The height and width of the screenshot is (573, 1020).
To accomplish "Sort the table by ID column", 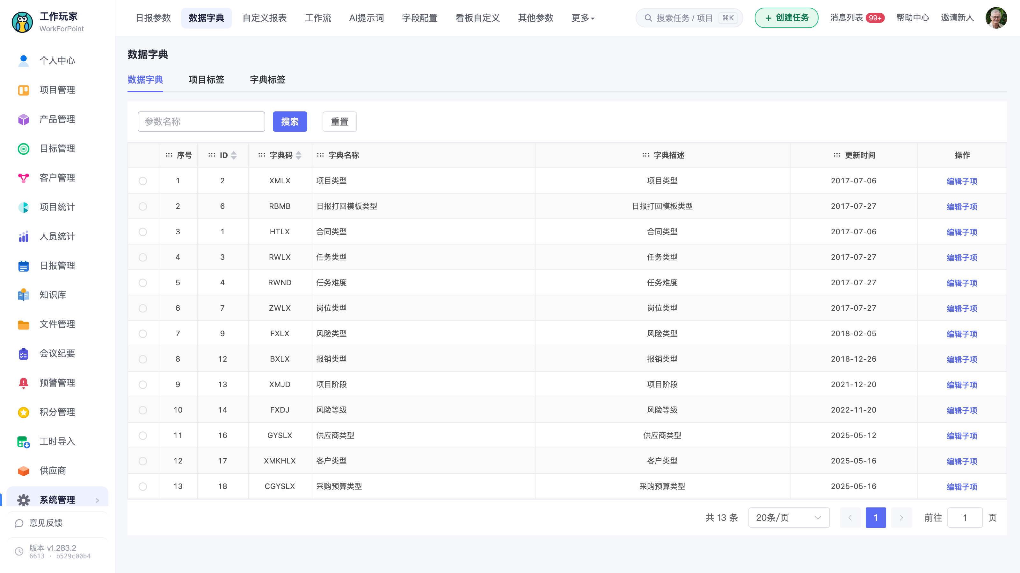I will tap(234, 155).
